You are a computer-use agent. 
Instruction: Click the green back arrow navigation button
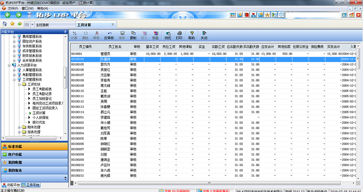(7, 15)
